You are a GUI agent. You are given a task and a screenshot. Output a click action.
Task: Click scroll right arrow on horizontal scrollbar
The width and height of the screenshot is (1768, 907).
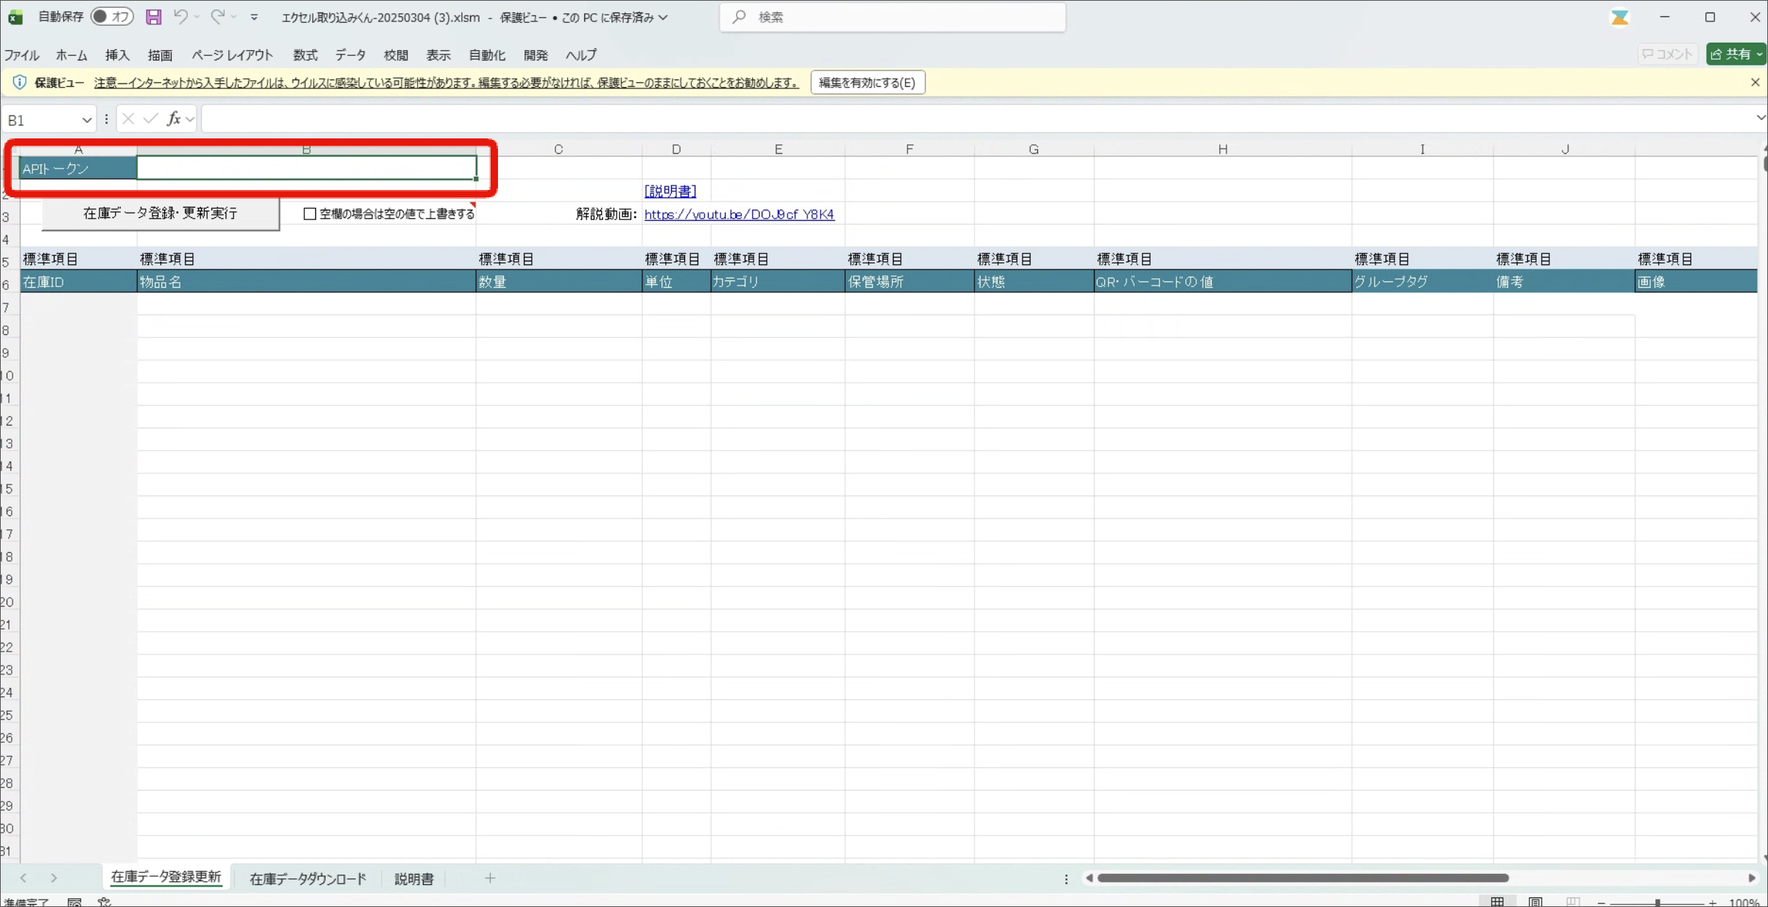1752,878
